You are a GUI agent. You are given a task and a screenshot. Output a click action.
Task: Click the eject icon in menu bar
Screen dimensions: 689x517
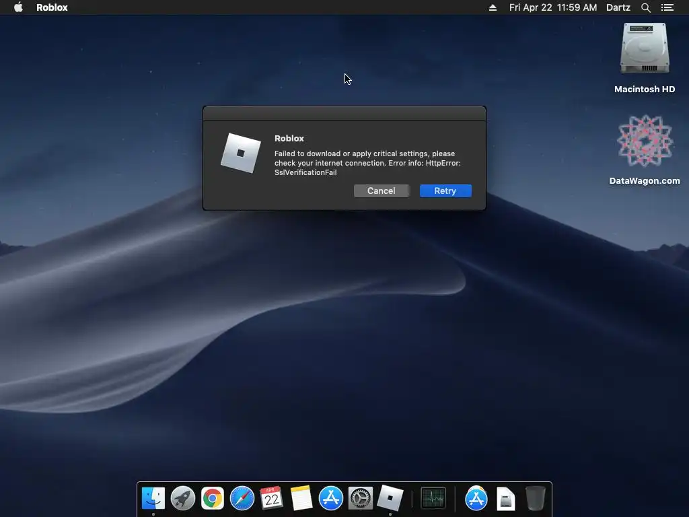(493, 7)
